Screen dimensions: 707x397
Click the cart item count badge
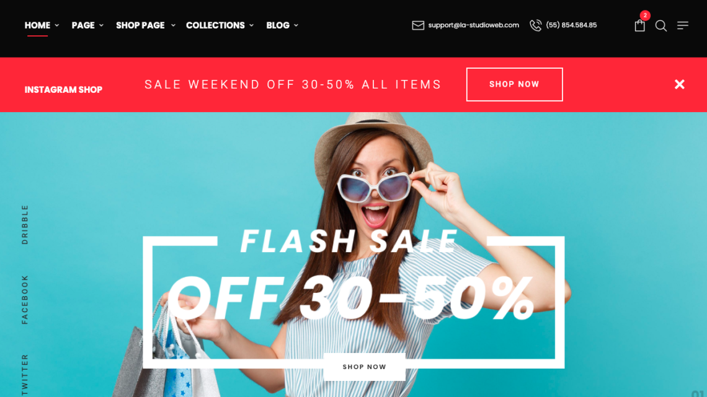click(x=645, y=15)
